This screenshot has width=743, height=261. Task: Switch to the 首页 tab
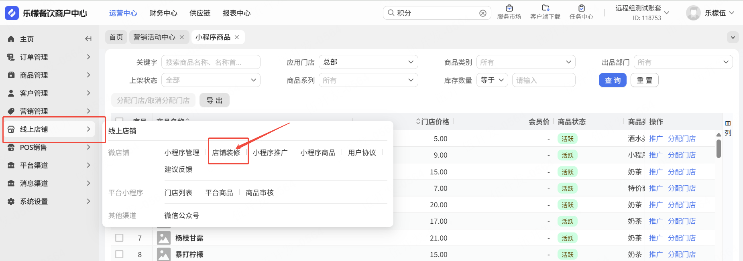[x=116, y=37]
